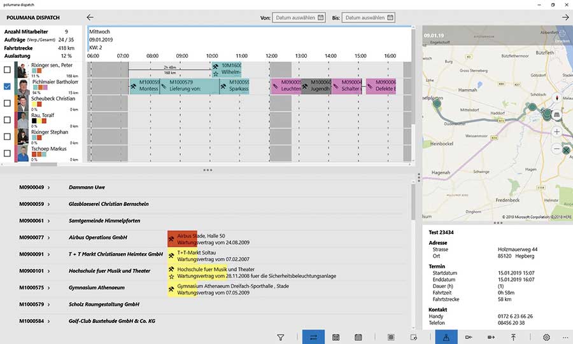Click the hammer icon on the T+T-Markt Soltau task
Viewport: 573px width, 344px height.
click(x=171, y=256)
